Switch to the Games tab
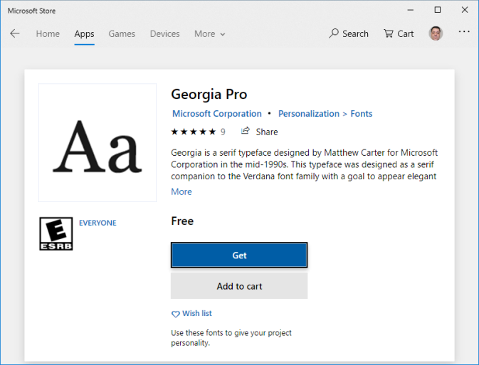Image resolution: width=479 pixels, height=365 pixels. point(122,33)
